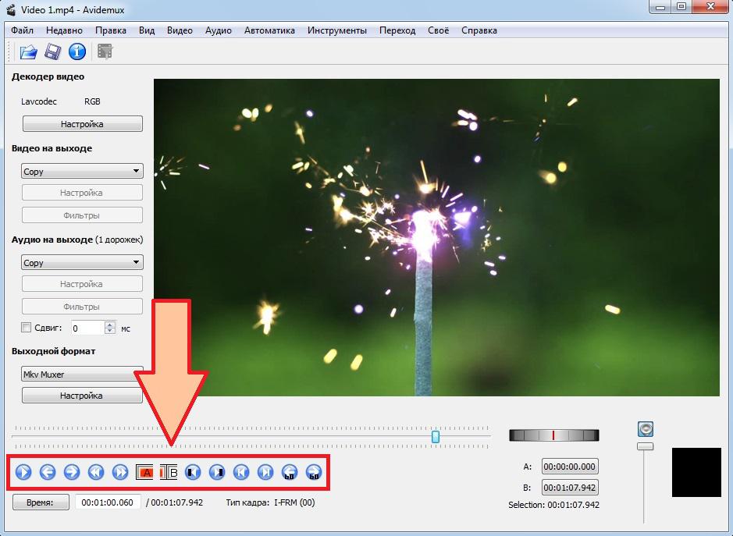Image resolution: width=733 pixels, height=536 pixels.
Task: Skip forward 60 seconds
Action: pos(314,471)
